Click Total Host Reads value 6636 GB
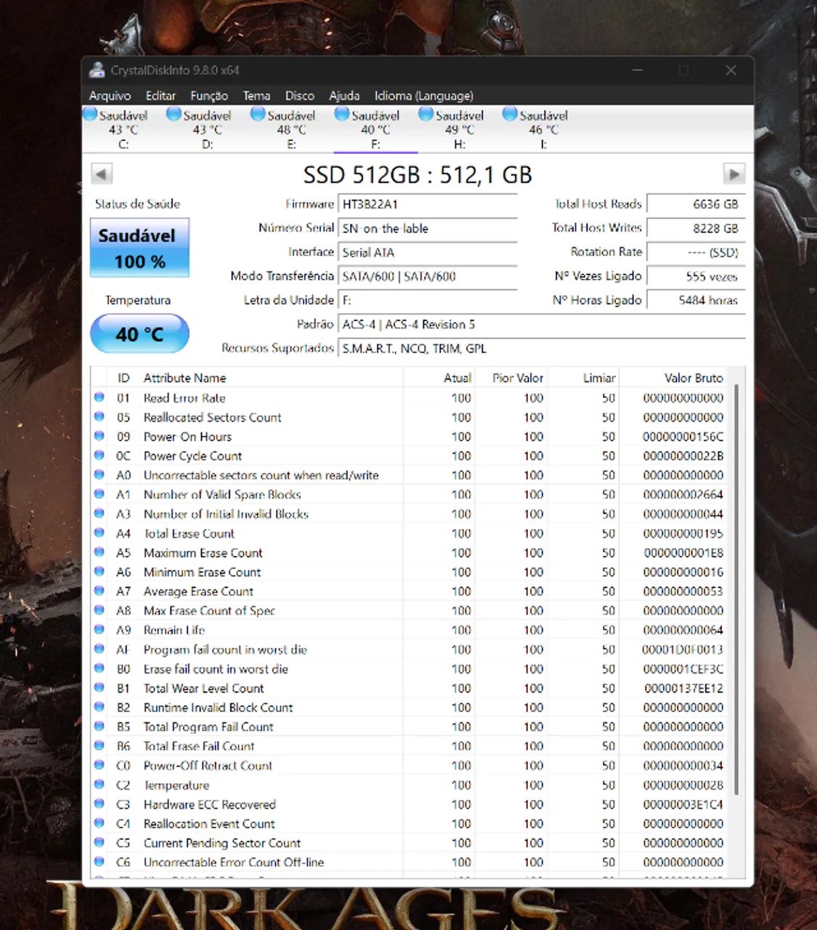817x930 pixels. 696,204
